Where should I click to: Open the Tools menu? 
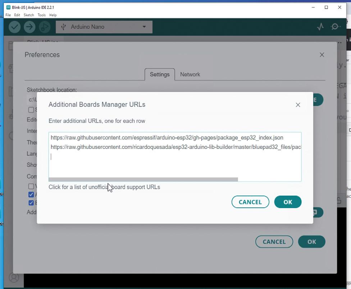42,15
